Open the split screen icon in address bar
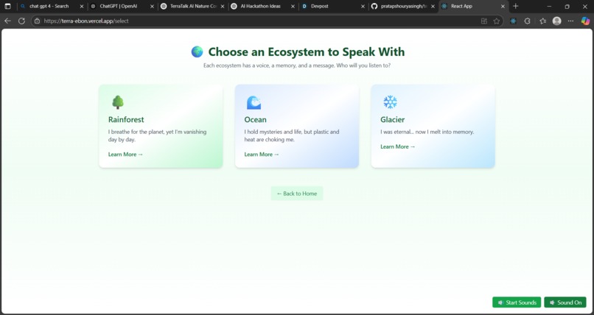594x315 pixels. [x=483, y=21]
